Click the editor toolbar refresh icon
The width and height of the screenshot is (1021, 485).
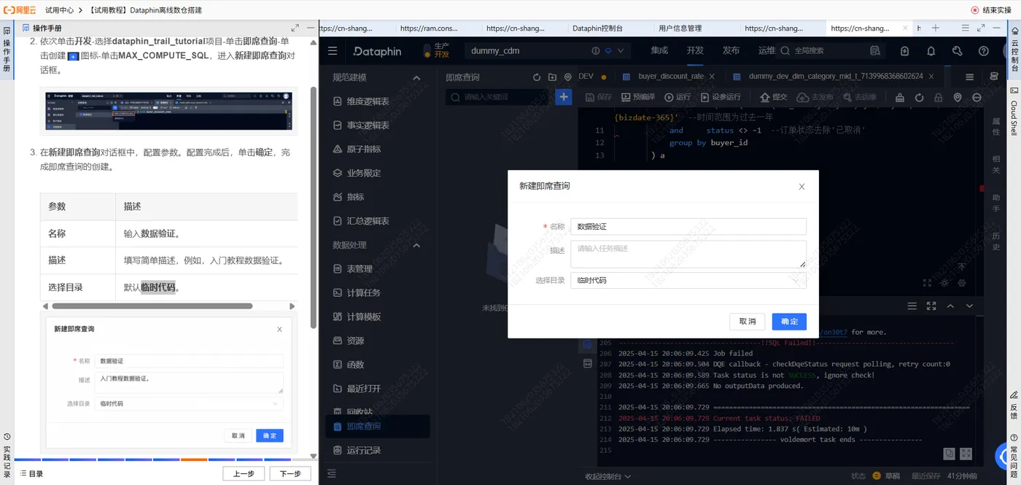[x=920, y=98]
